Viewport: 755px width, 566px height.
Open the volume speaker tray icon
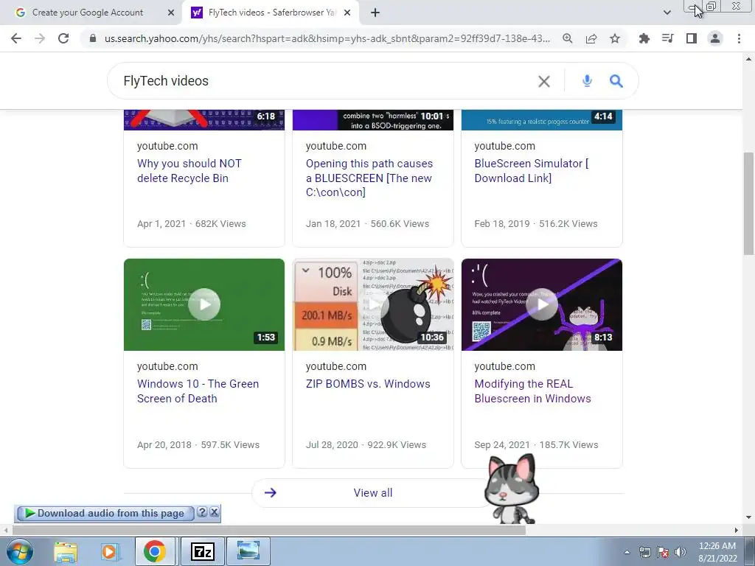coord(681,552)
